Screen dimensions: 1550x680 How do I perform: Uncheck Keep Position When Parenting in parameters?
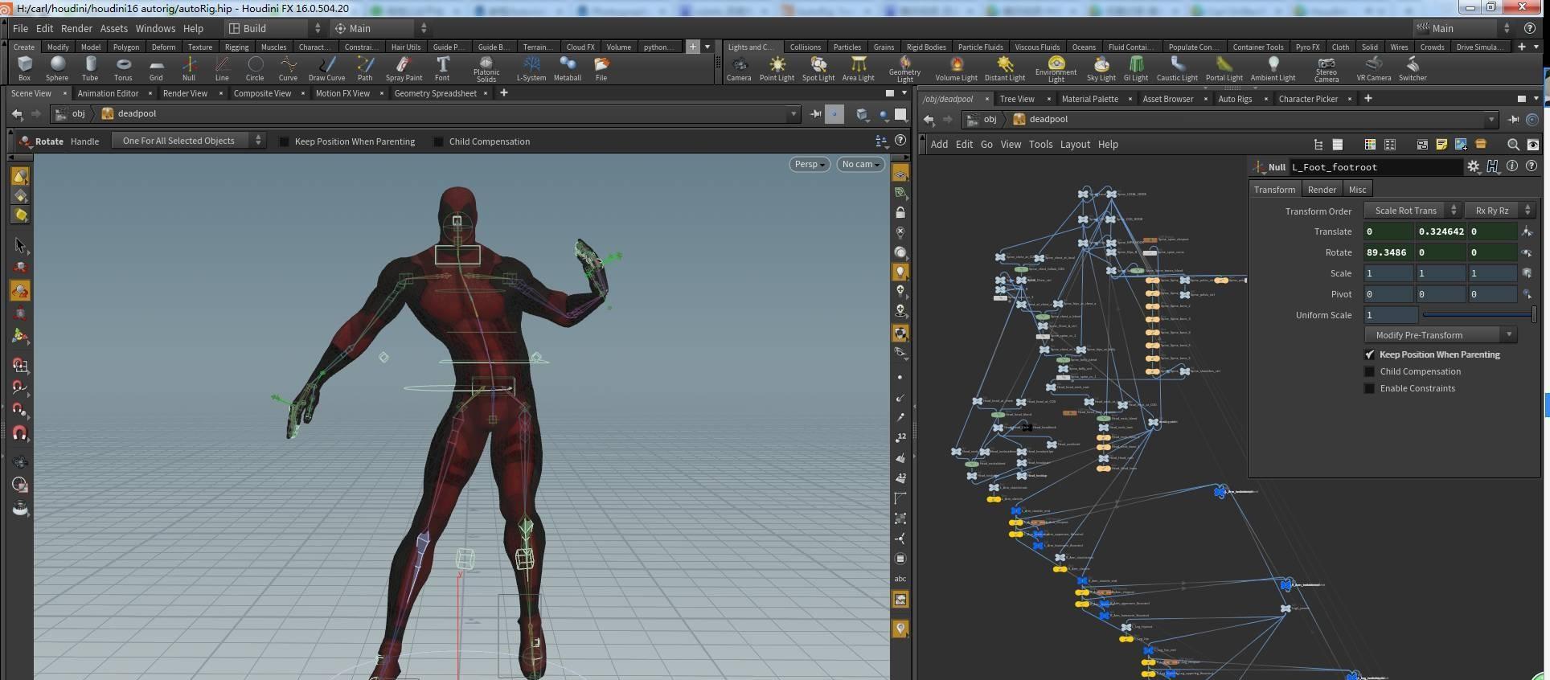click(x=1370, y=354)
